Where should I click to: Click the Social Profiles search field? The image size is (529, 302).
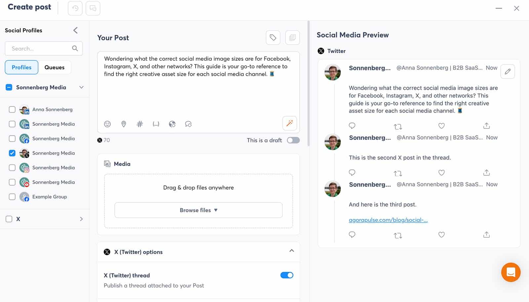pyautogui.click(x=40, y=48)
